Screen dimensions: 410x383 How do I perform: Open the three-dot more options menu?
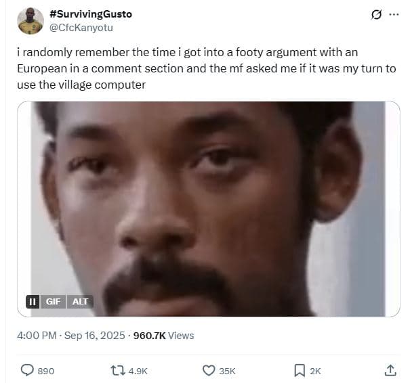tap(394, 15)
